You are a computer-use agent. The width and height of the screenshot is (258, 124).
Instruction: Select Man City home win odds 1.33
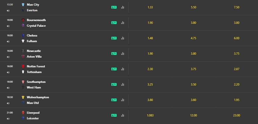point(150,7)
